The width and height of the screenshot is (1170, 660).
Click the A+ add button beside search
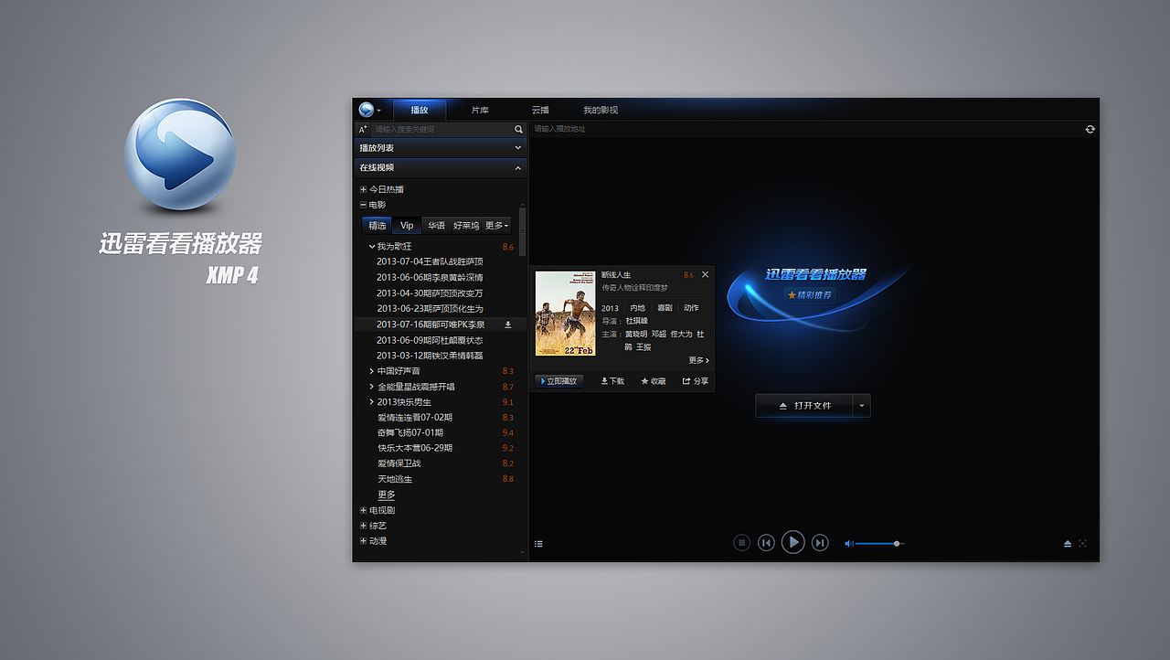point(363,129)
